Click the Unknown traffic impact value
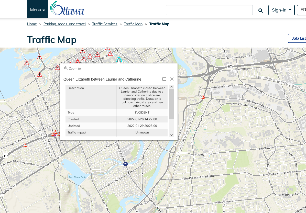306x213 pixels. point(142,132)
